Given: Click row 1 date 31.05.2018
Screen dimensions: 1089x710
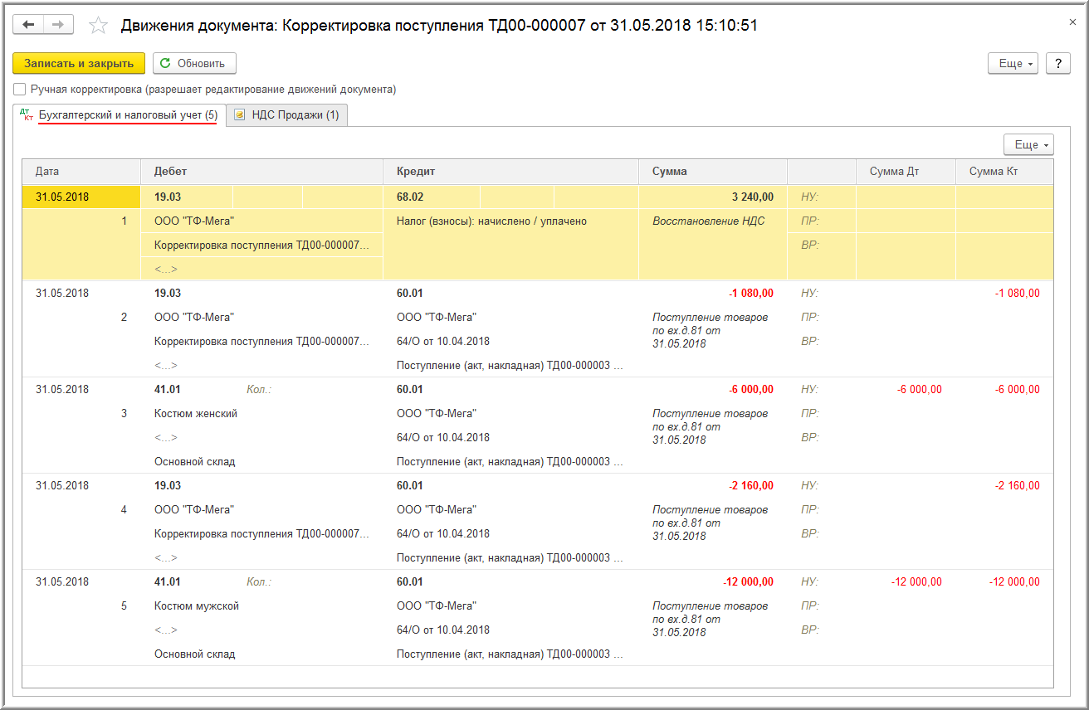Looking at the screenshot, I should click(x=81, y=197).
